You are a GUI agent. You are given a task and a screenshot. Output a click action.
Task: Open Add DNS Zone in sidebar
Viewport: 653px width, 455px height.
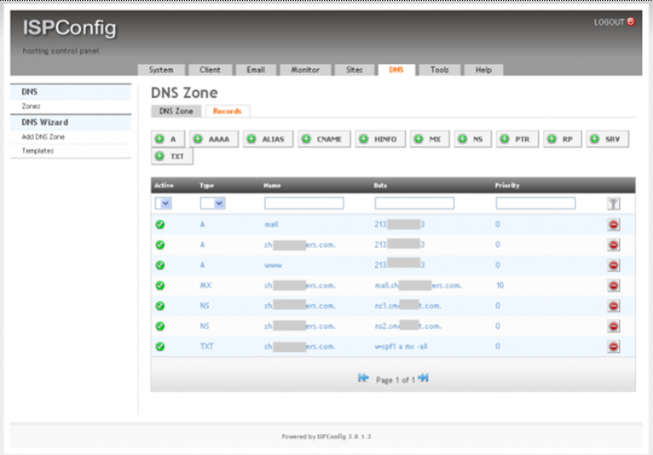click(43, 137)
